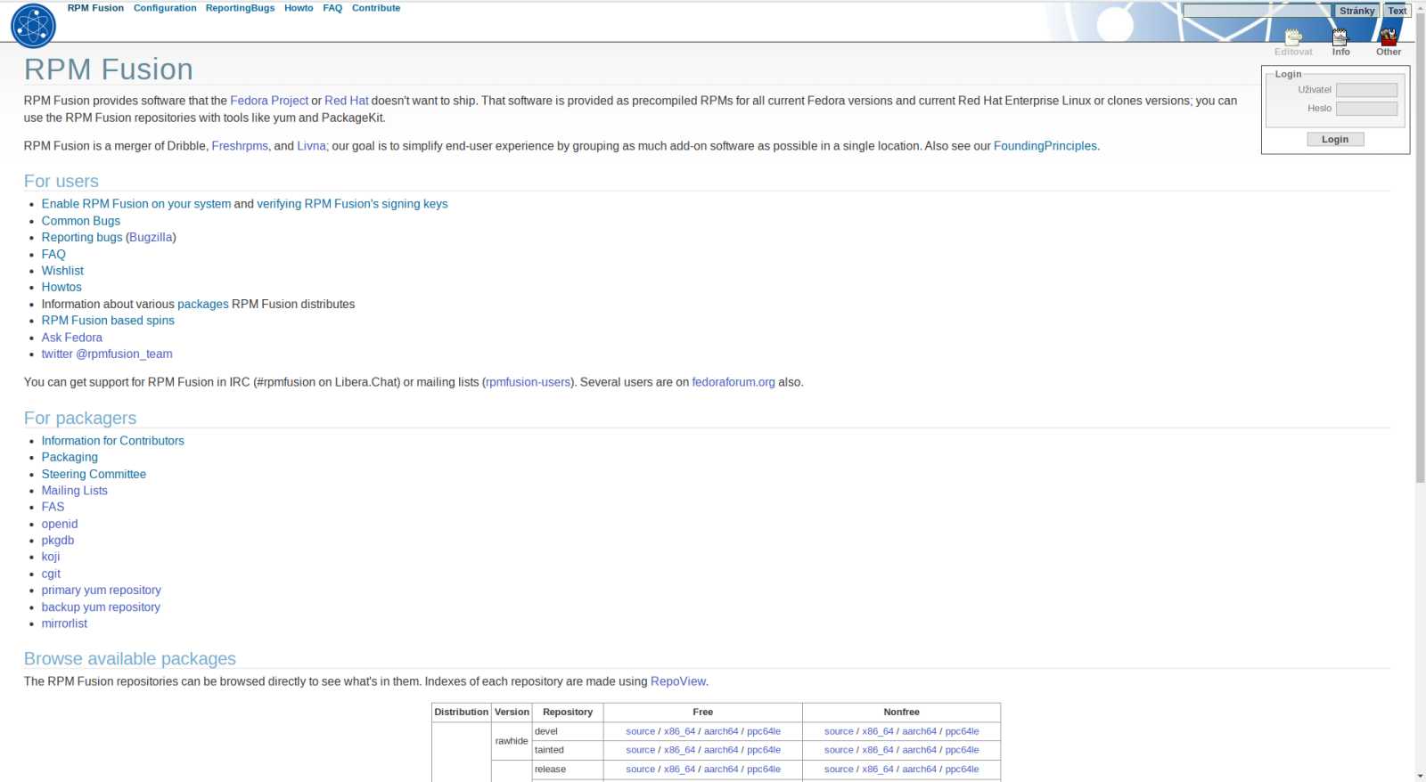Open Free tainted aarch64 link
This screenshot has width=1426, height=782.
[x=721, y=750]
